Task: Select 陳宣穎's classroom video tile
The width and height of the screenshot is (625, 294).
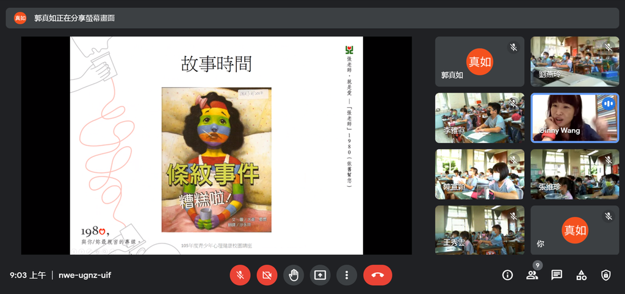Action: point(480,174)
